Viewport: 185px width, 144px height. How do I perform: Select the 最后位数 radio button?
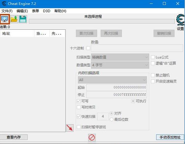pos(112,120)
